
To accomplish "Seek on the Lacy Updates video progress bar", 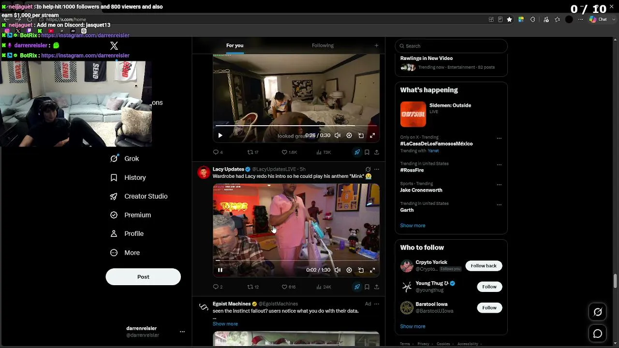I will (x=296, y=260).
